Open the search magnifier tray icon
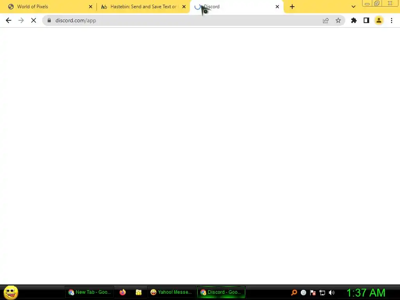Viewport: 400px width, 300px height. [x=294, y=292]
